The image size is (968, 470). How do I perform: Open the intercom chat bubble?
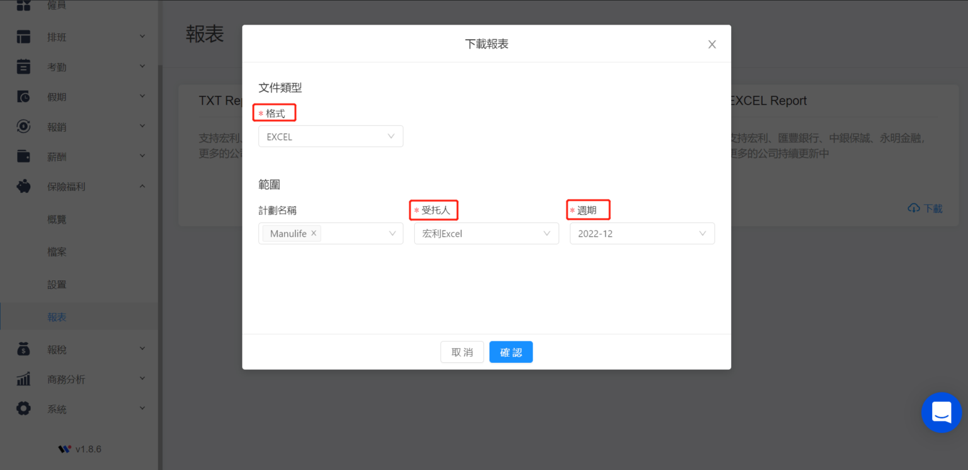[941, 413]
